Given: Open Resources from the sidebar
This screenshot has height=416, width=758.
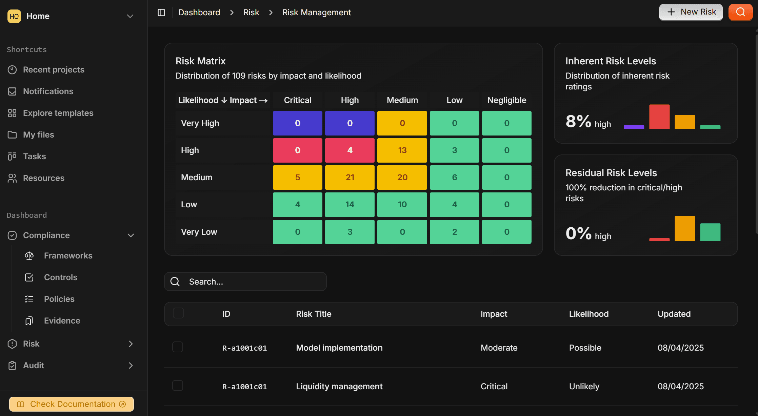Looking at the screenshot, I should 43,178.
